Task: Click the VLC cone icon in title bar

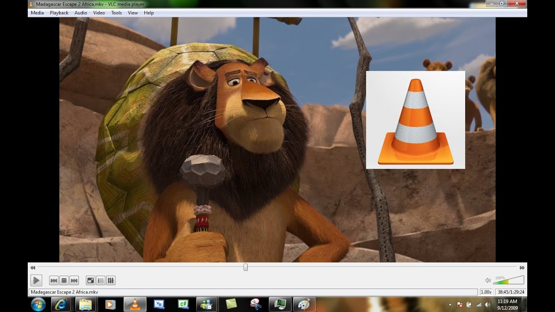Action: (x=31, y=4)
